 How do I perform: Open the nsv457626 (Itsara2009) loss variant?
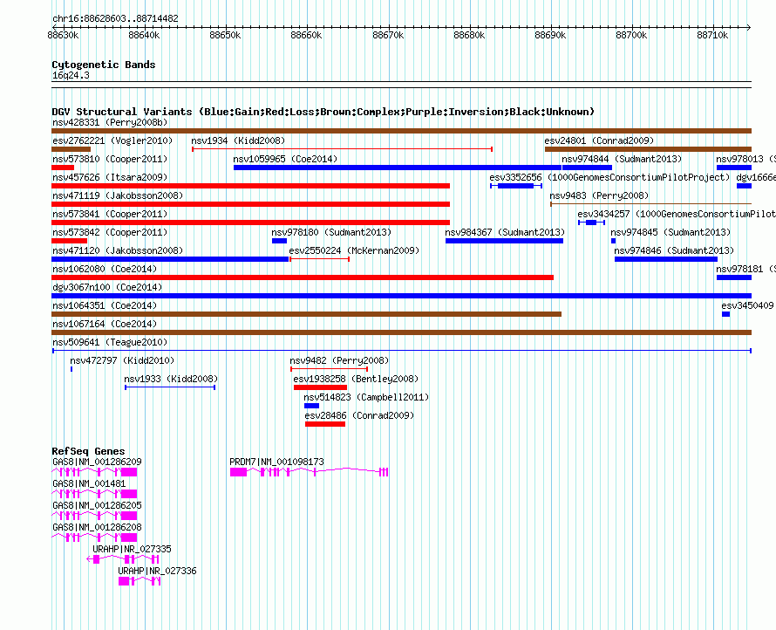point(251,186)
